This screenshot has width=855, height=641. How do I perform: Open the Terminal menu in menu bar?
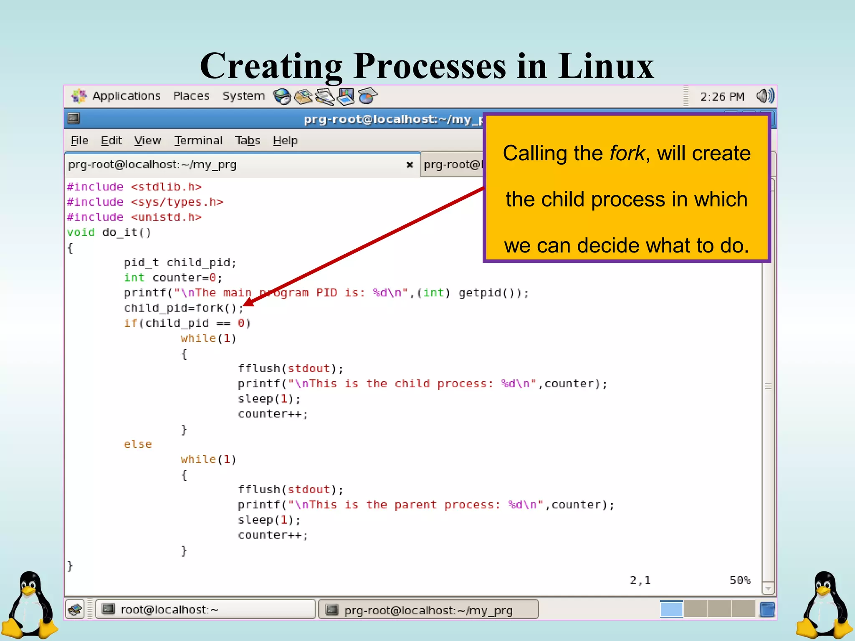pos(198,141)
